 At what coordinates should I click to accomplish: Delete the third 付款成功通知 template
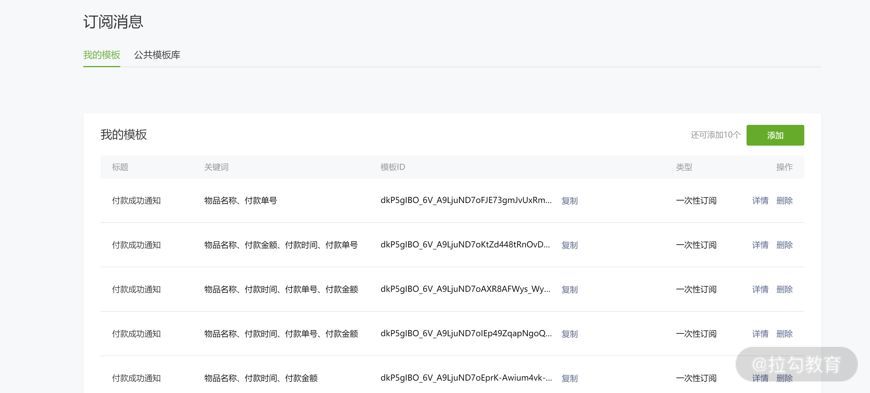pos(784,289)
